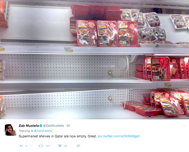Click the "Replying to" label text
The image size is (189, 152).
pos(26,131)
